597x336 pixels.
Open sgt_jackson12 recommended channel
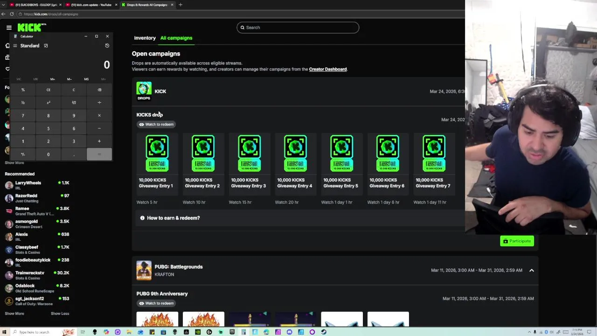click(37, 301)
